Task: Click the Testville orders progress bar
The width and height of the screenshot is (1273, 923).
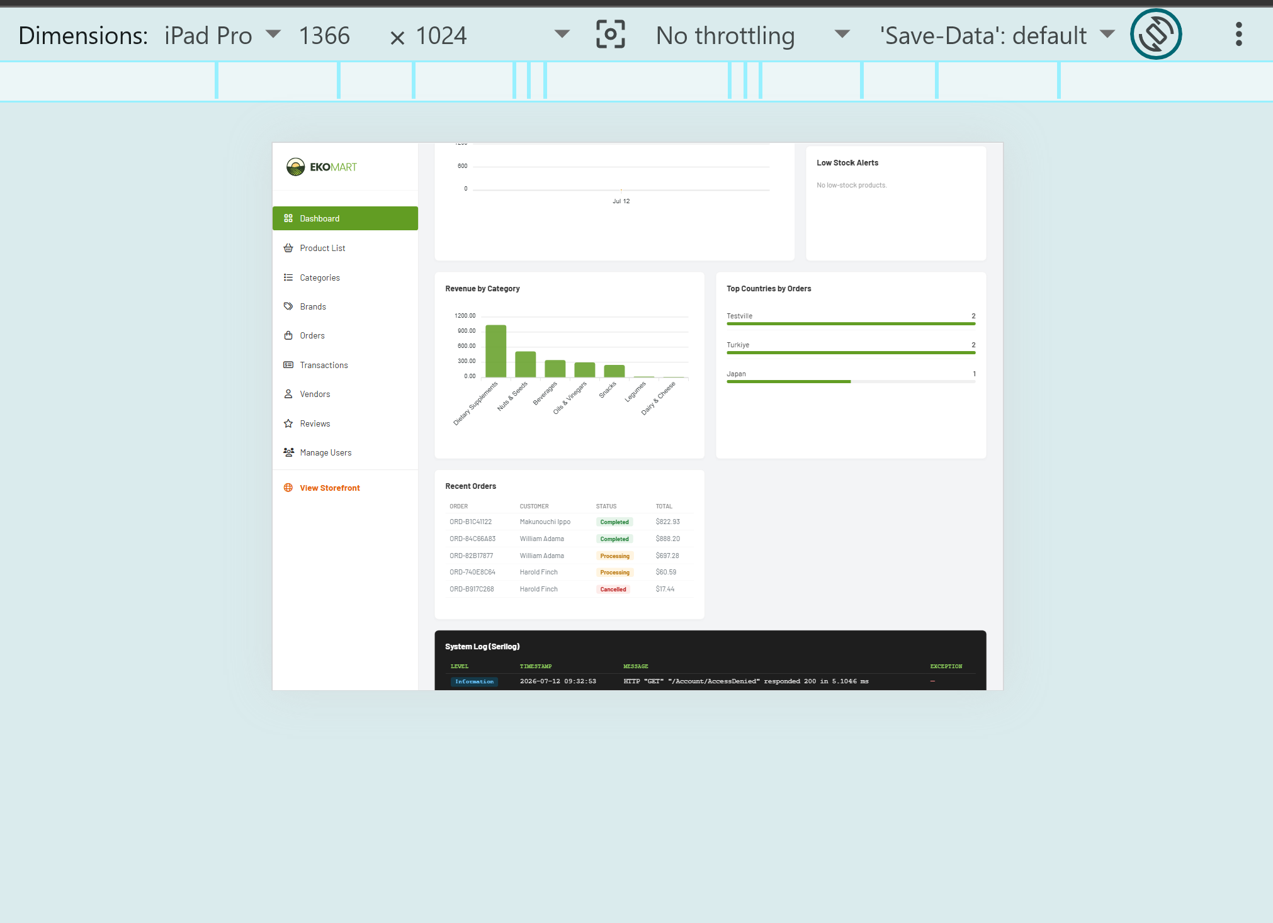Action: (851, 324)
